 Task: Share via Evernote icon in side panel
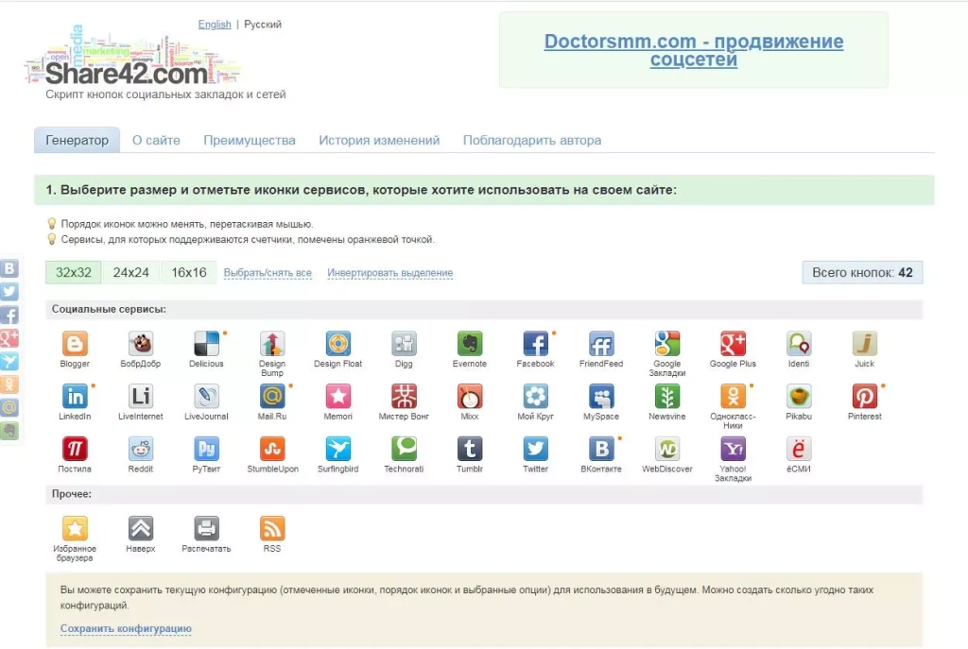tap(9, 431)
